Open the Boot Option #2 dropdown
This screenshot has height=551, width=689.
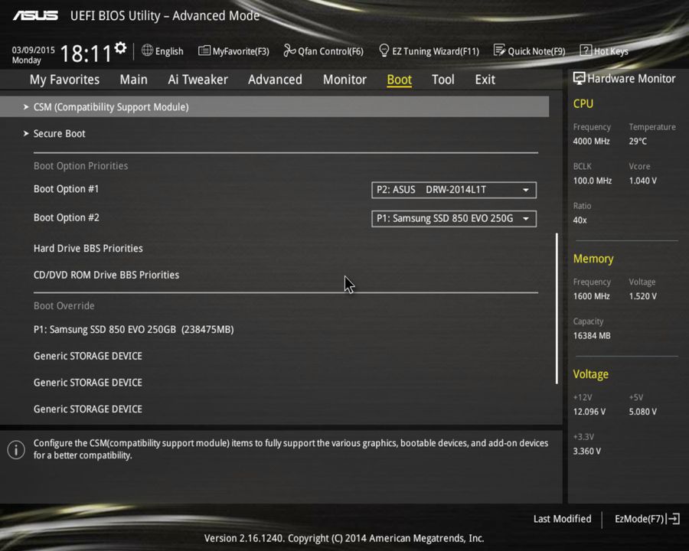tap(453, 218)
